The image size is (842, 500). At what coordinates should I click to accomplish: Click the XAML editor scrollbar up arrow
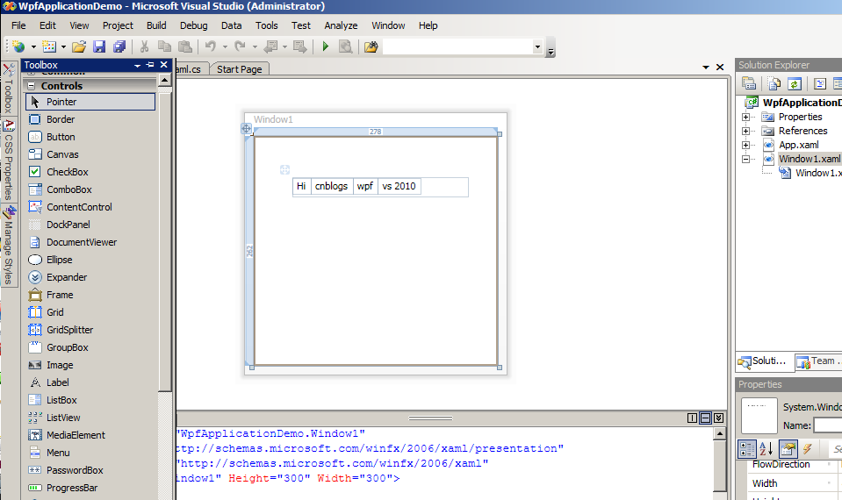point(720,433)
